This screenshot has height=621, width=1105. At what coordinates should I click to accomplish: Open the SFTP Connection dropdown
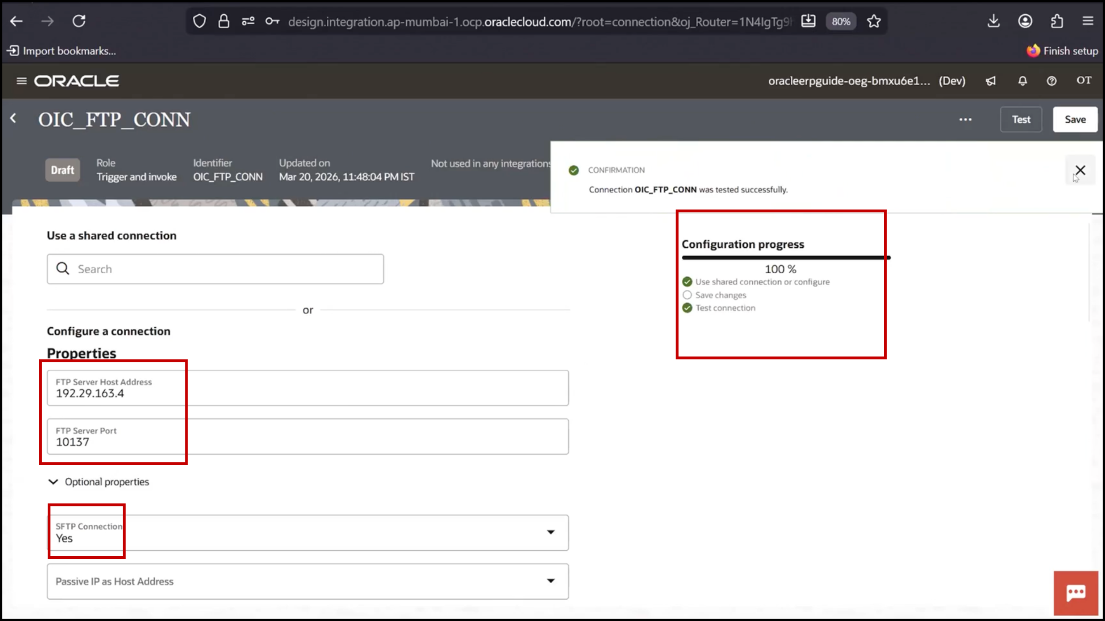pyautogui.click(x=308, y=533)
